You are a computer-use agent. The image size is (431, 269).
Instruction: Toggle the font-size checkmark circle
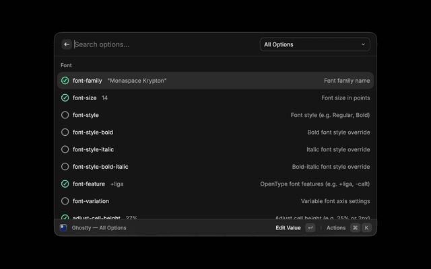(65, 98)
